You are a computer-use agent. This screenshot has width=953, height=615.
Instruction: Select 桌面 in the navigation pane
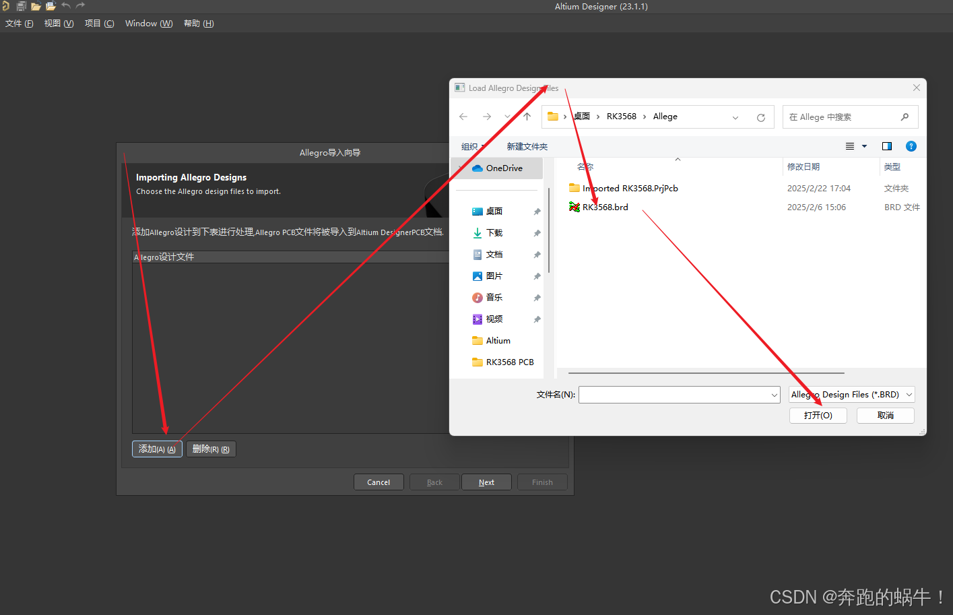tap(494, 212)
